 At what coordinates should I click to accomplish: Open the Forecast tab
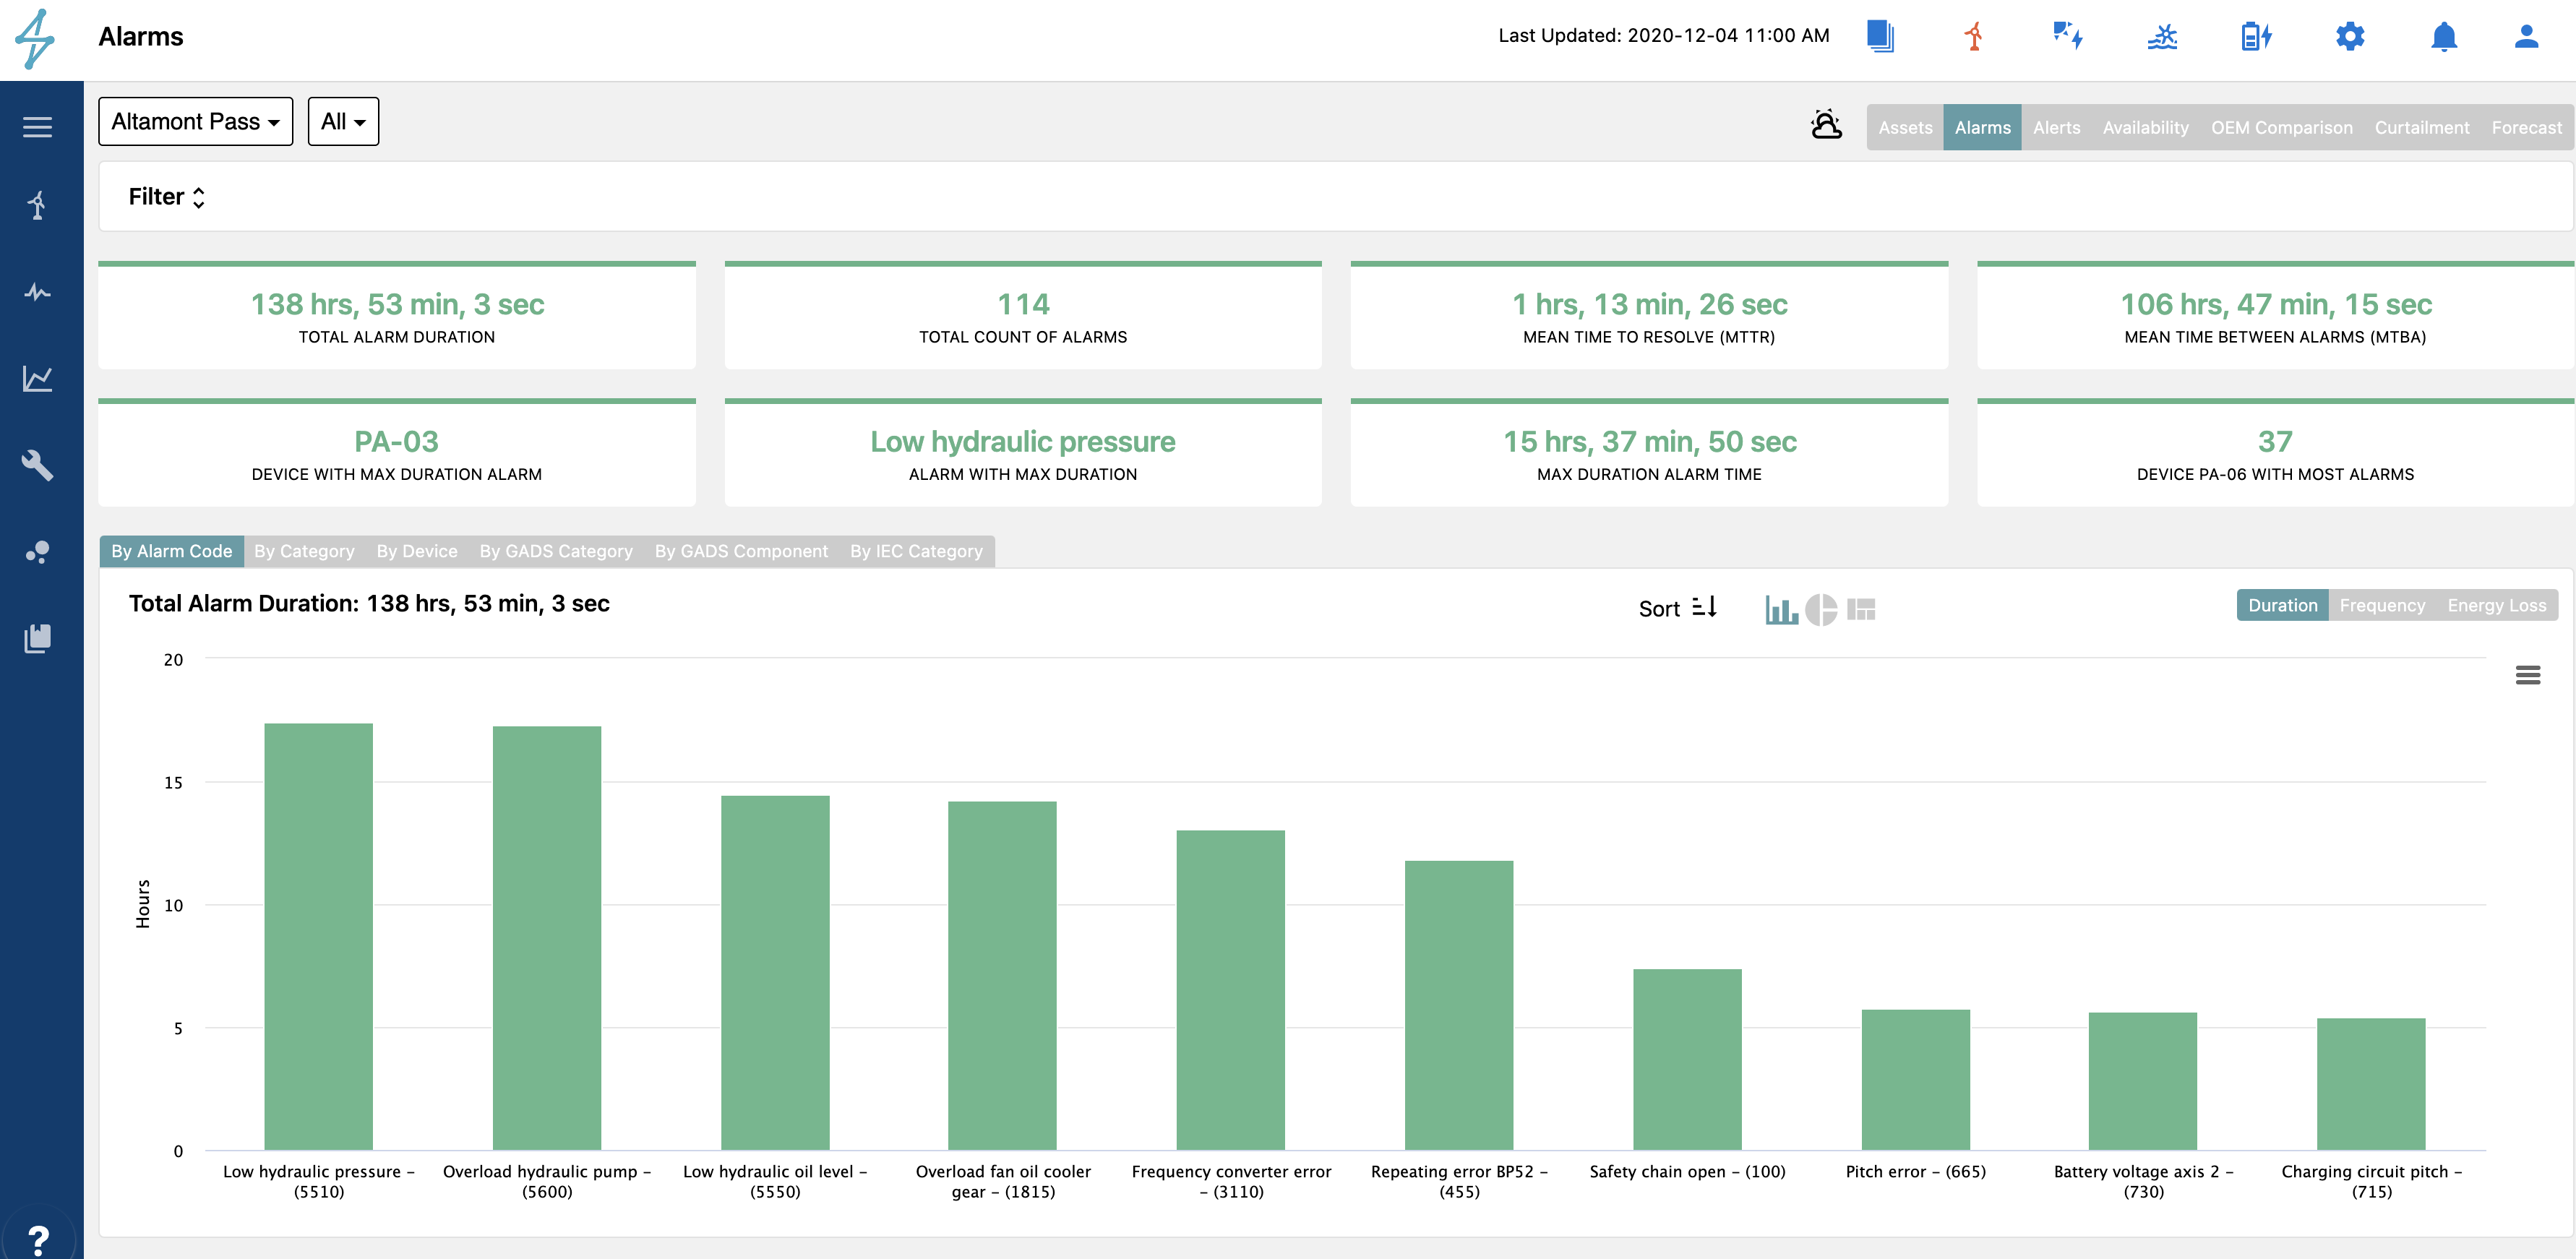pyautogui.click(x=2526, y=127)
